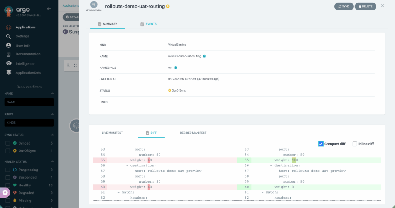Copy the resource name with clipboard icon
The height and width of the screenshot is (208, 395).
coord(204,56)
